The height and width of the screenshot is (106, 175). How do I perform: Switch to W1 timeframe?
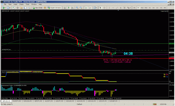click(161, 8)
